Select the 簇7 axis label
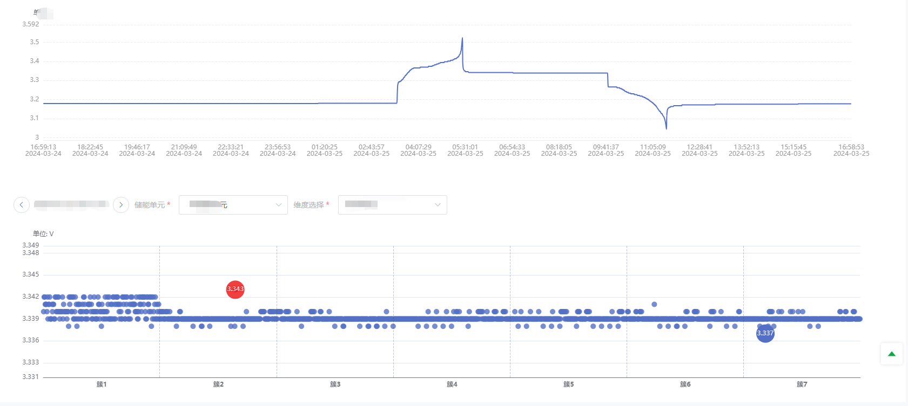This screenshot has width=908, height=406. pos(802,384)
